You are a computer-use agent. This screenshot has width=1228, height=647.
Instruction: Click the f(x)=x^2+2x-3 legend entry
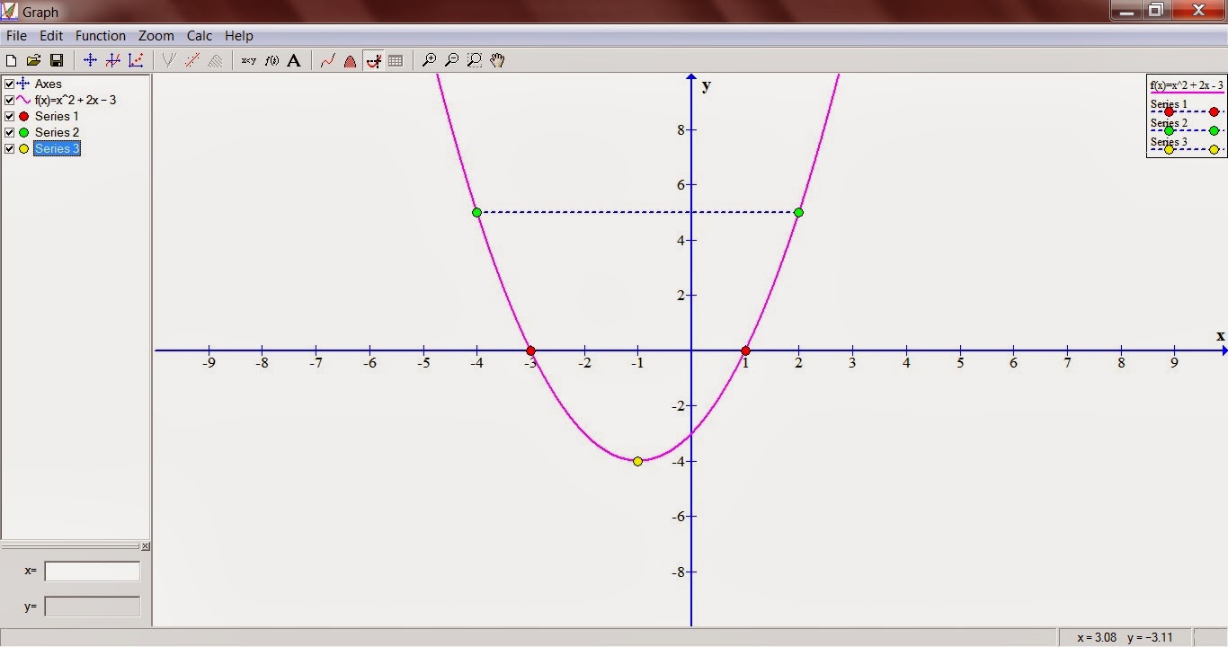(x=1187, y=85)
